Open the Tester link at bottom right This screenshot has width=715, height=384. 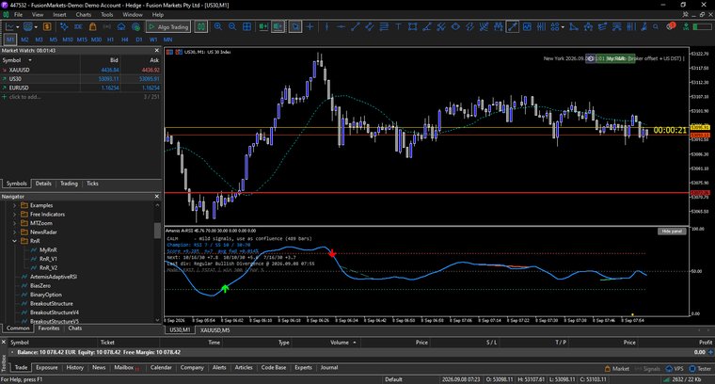700,369
